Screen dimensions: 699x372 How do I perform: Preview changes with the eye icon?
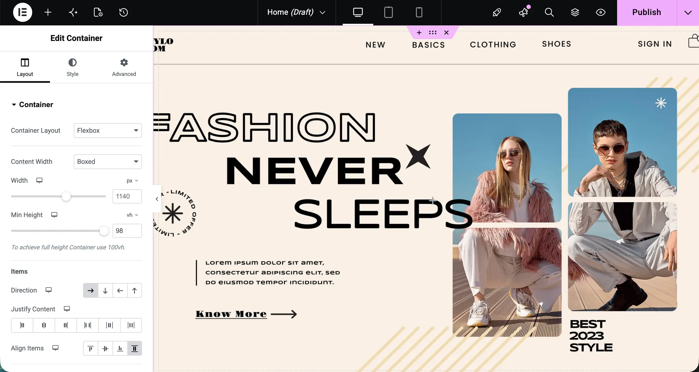coord(601,12)
